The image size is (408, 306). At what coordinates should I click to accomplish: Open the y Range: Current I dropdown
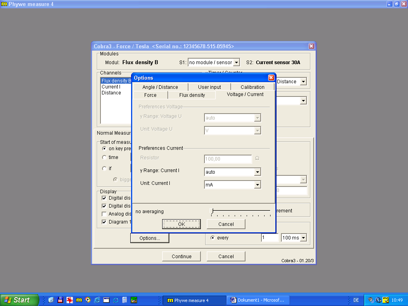[257, 172]
